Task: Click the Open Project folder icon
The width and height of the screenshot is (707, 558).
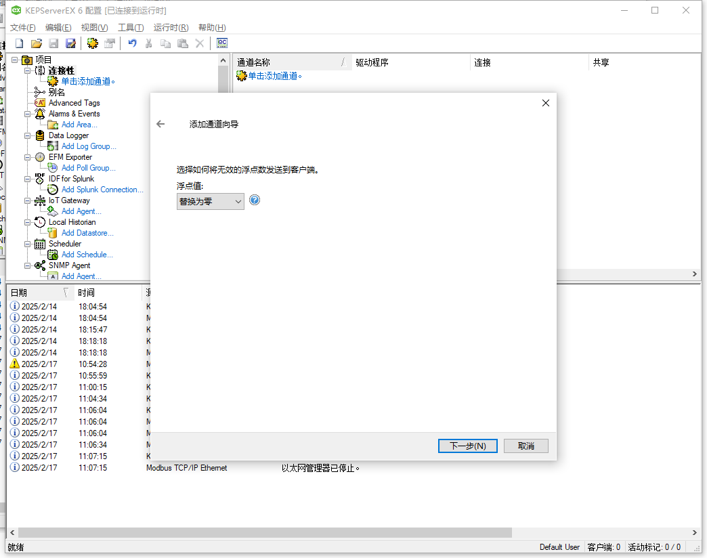Action: coord(37,43)
